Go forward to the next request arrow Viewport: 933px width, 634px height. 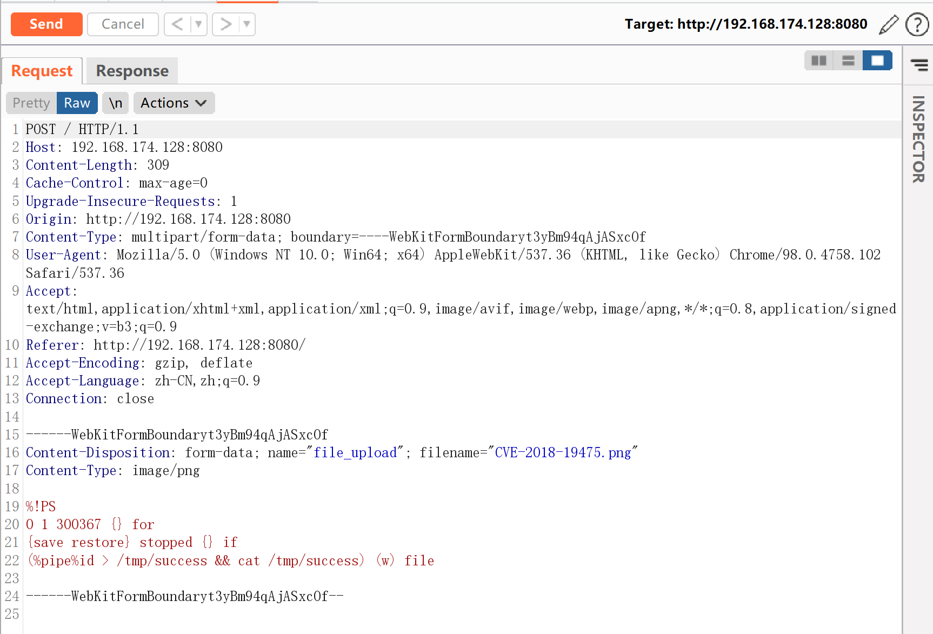coord(224,24)
